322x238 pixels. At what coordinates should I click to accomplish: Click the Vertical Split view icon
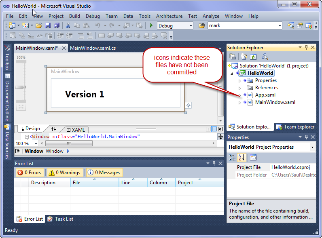coord(208,129)
